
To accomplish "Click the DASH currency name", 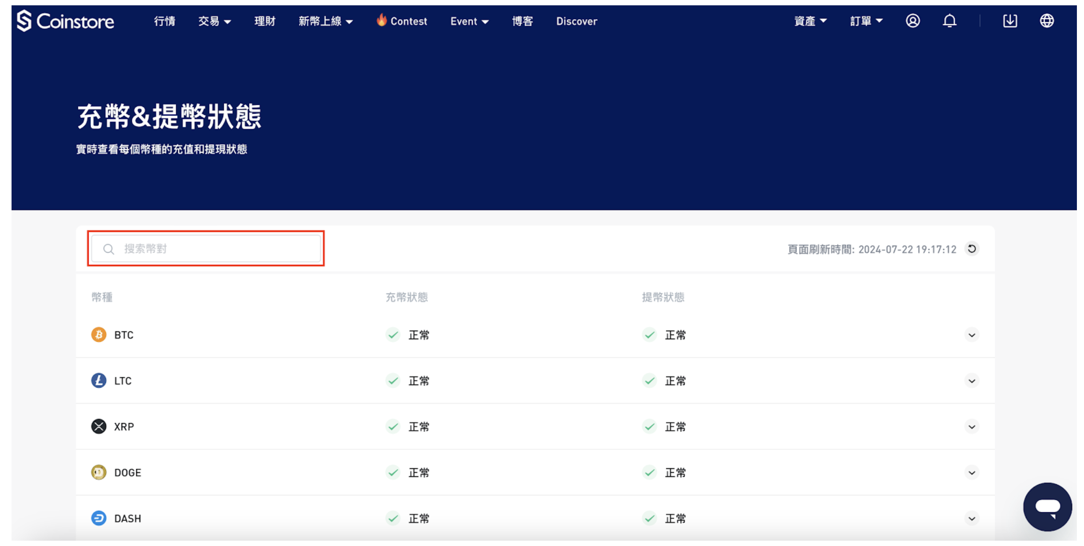I will [x=128, y=518].
